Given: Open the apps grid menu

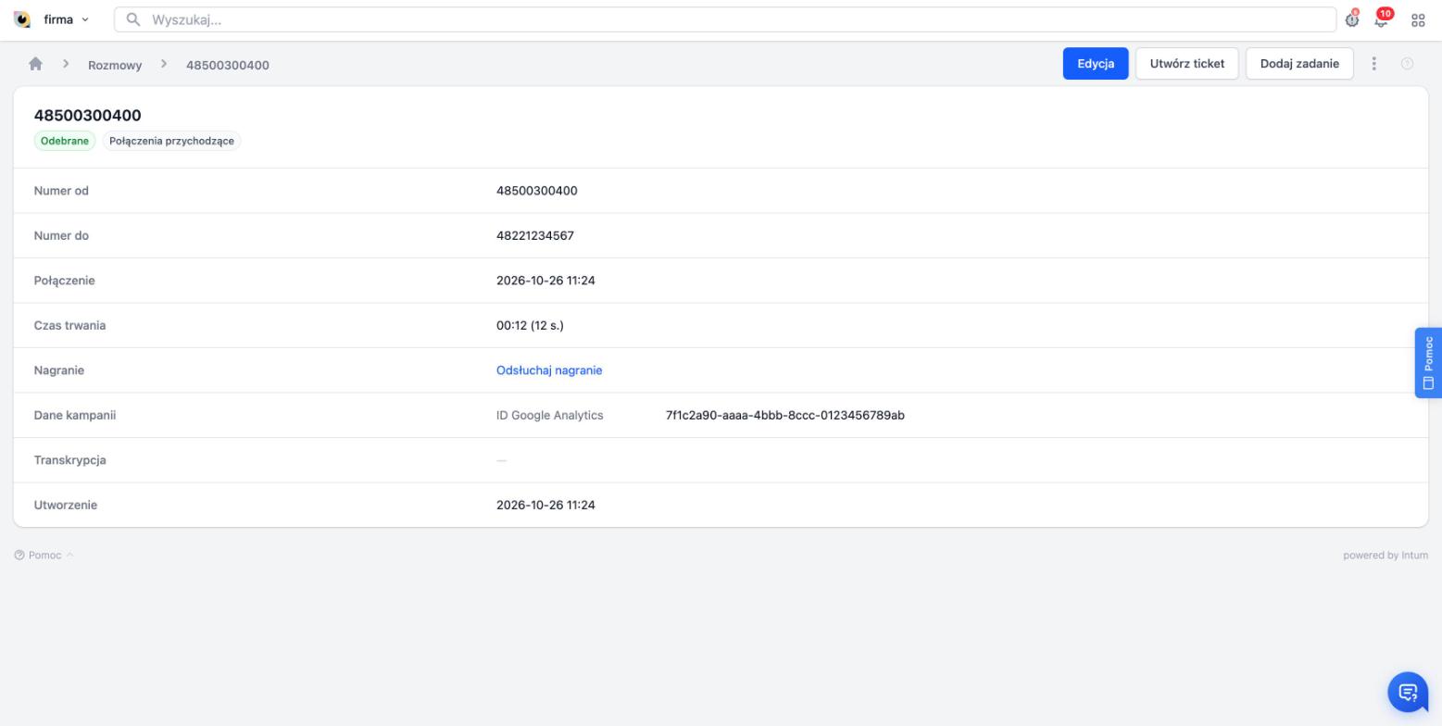Looking at the screenshot, I should click(x=1418, y=19).
